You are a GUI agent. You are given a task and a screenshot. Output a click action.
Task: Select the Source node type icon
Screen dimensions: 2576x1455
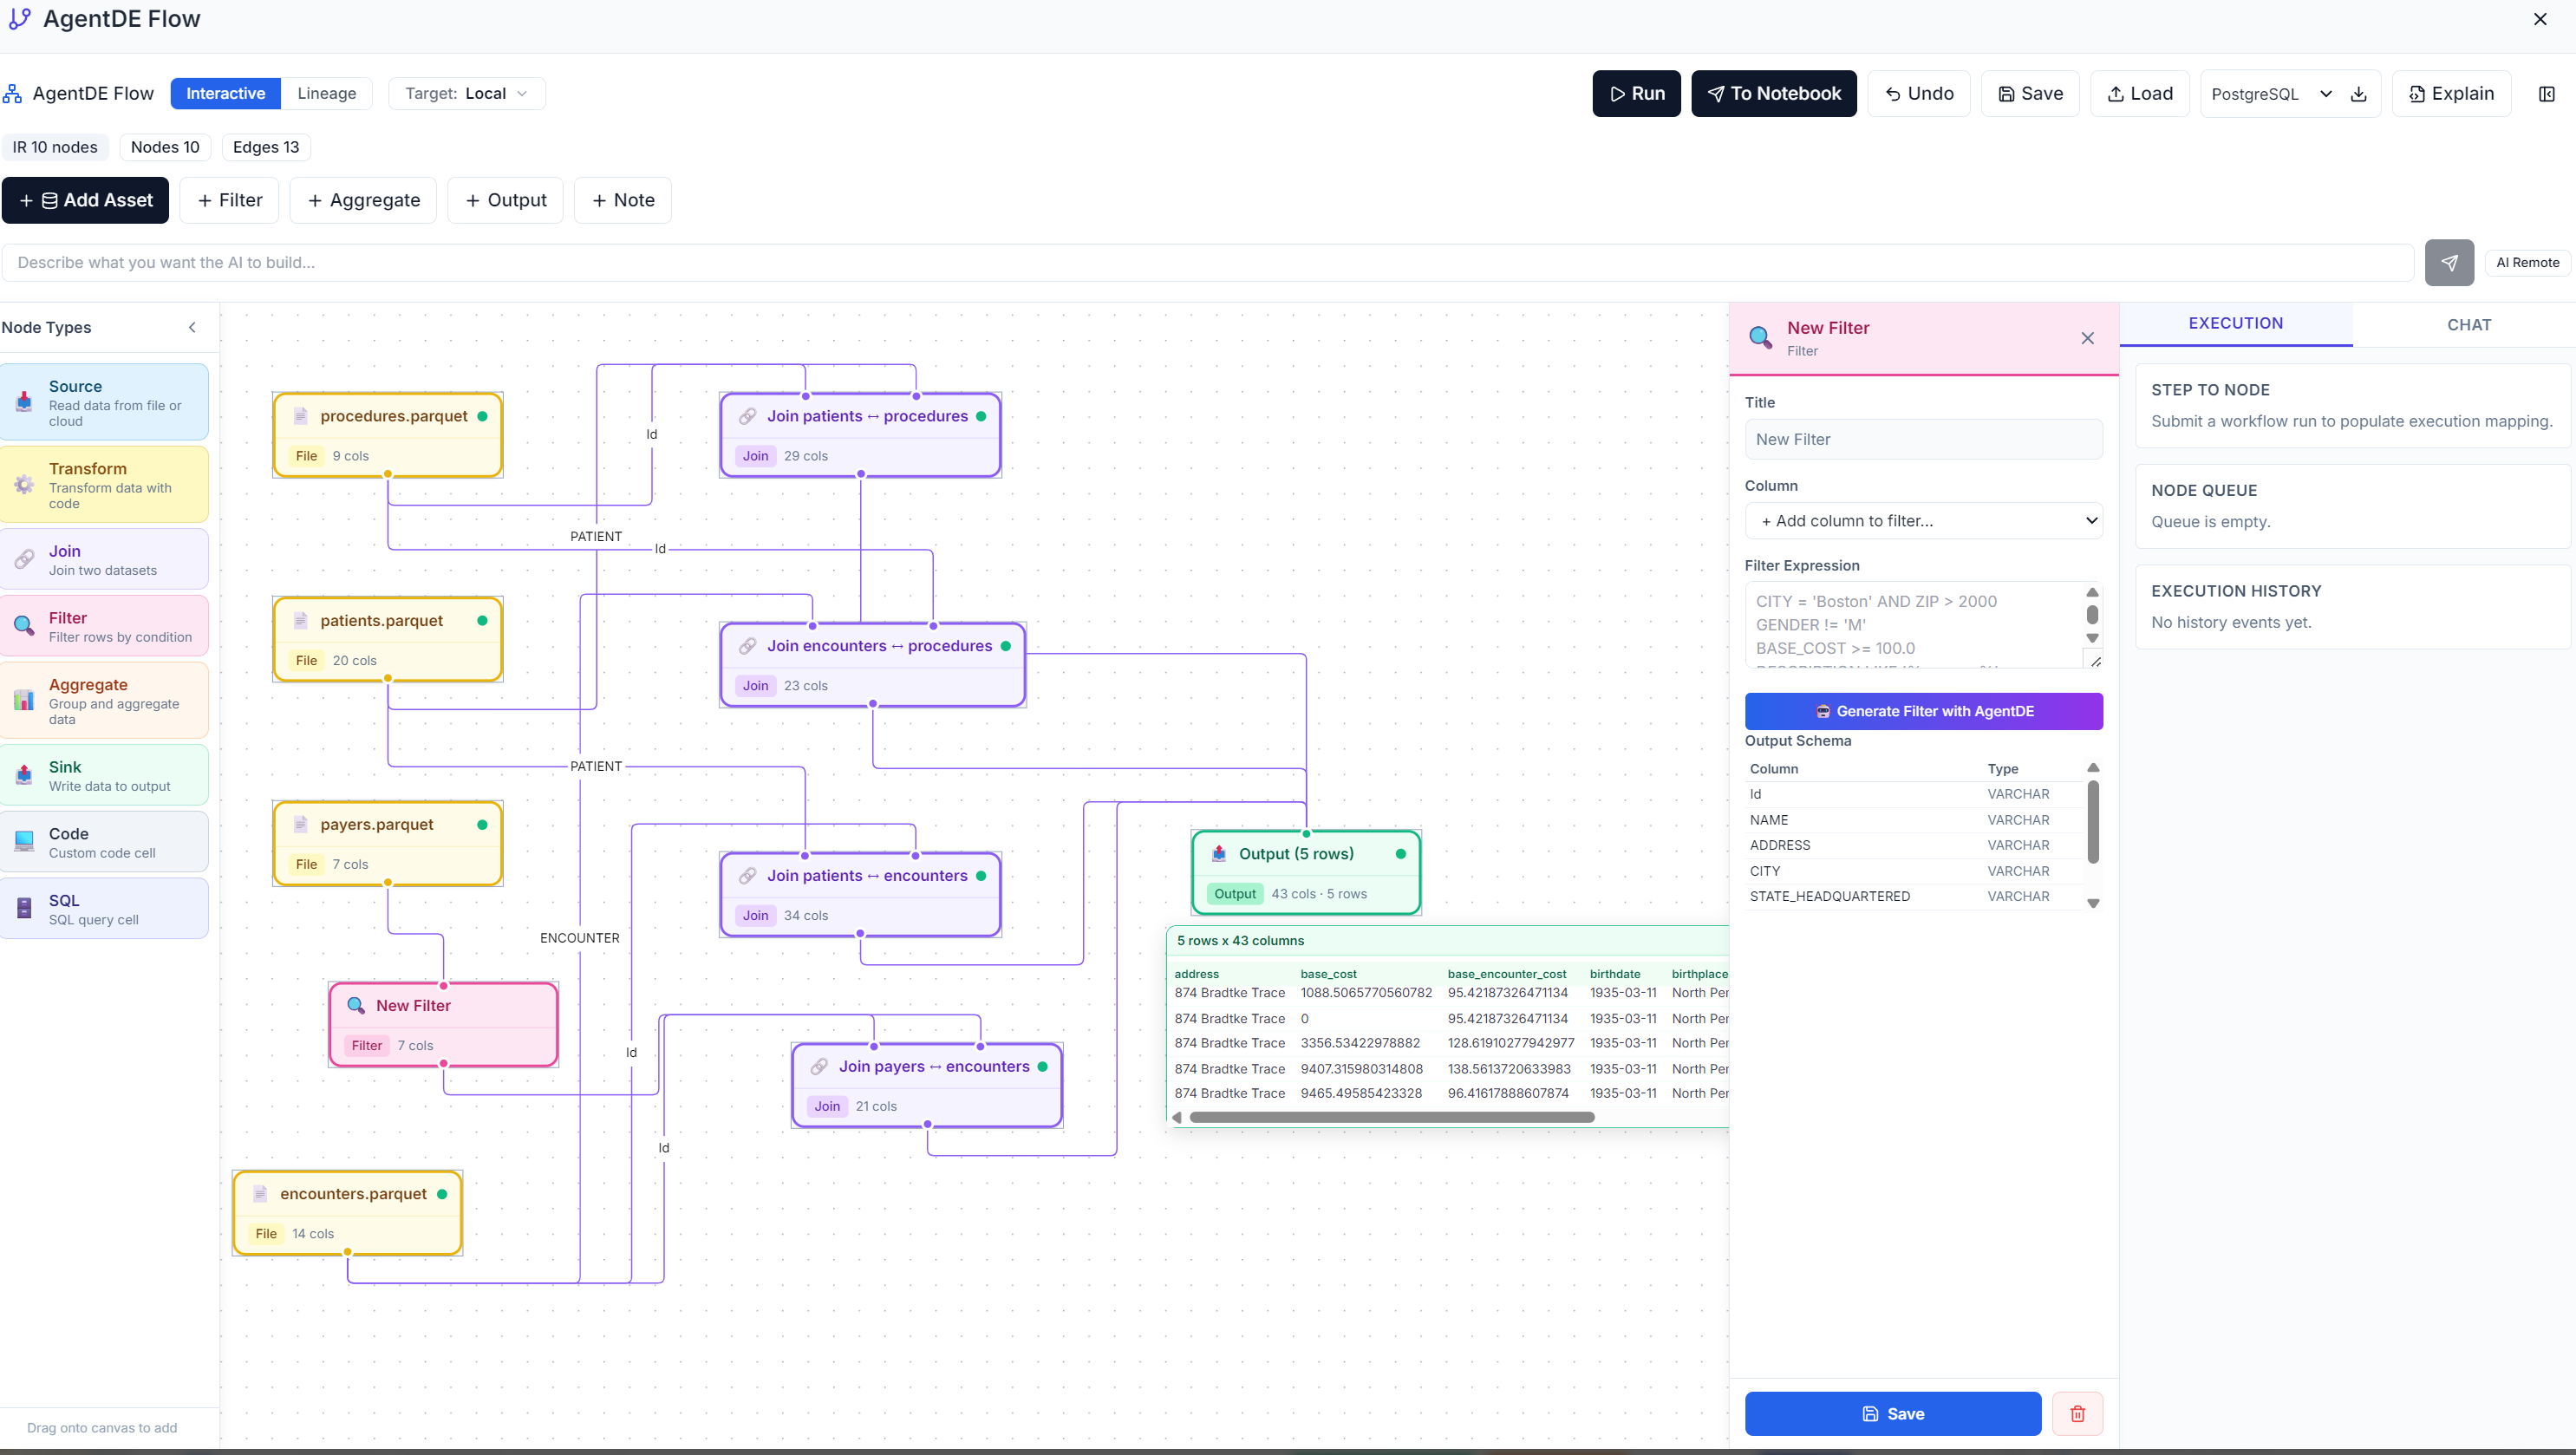click(x=24, y=402)
